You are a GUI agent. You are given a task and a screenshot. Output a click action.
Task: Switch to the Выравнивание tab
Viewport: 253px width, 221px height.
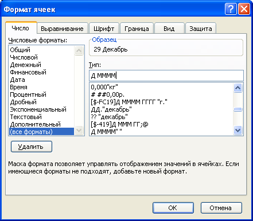pyautogui.click(x=62, y=29)
